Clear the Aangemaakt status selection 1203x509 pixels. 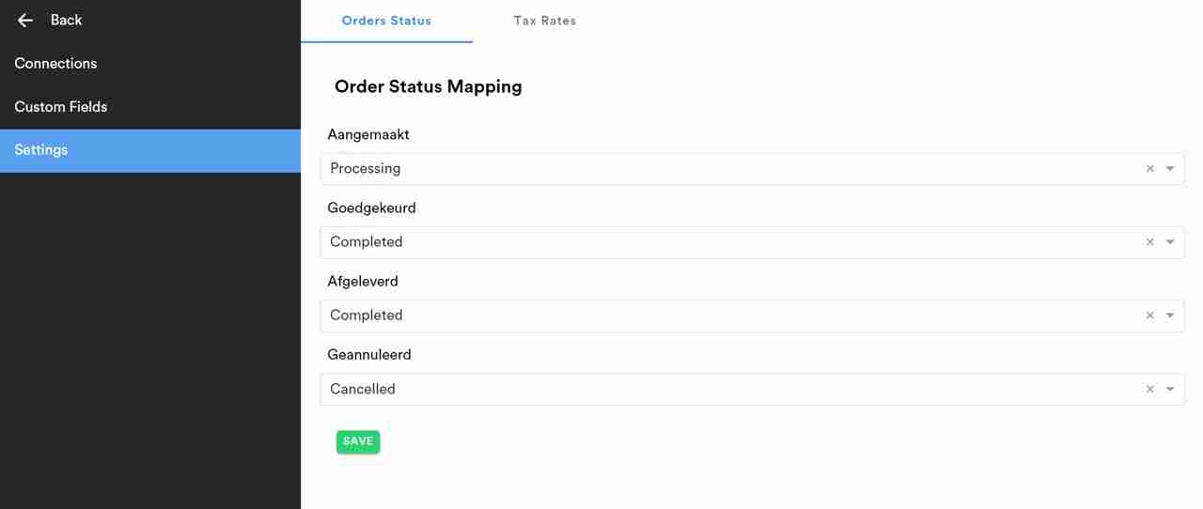click(1149, 169)
